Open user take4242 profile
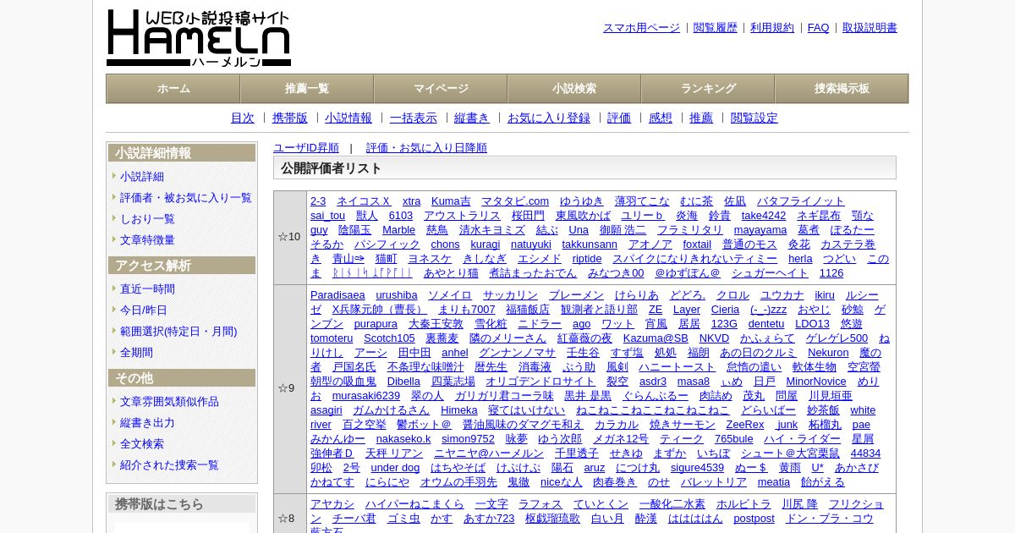This screenshot has height=533, width=1015. (764, 216)
